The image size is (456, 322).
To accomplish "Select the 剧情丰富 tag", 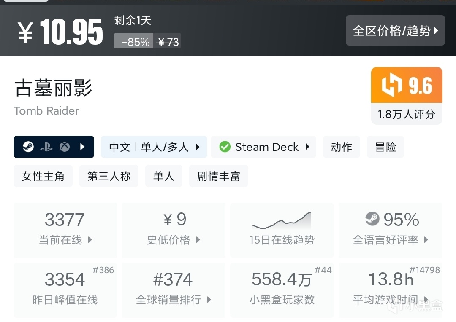I will pyautogui.click(x=218, y=176).
